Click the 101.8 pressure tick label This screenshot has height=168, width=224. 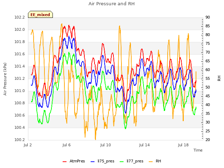(20, 42)
